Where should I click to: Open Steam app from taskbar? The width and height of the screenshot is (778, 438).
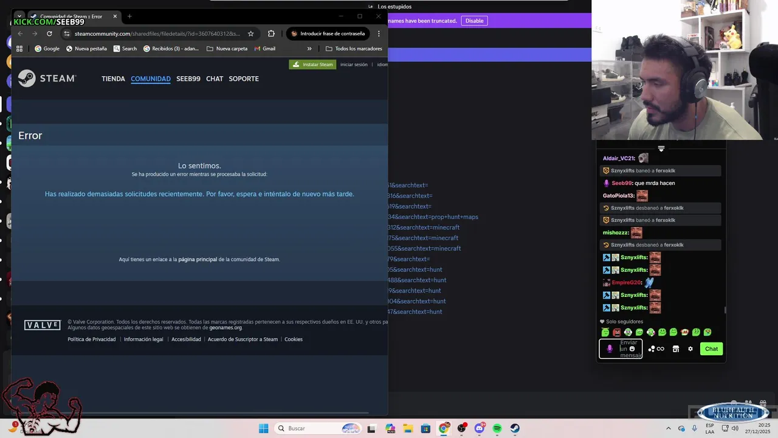[515, 428]
